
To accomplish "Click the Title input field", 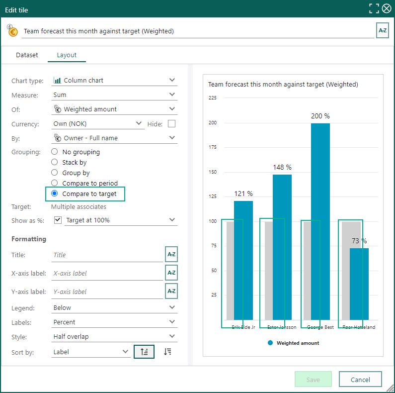I will [x=107, y=255].
